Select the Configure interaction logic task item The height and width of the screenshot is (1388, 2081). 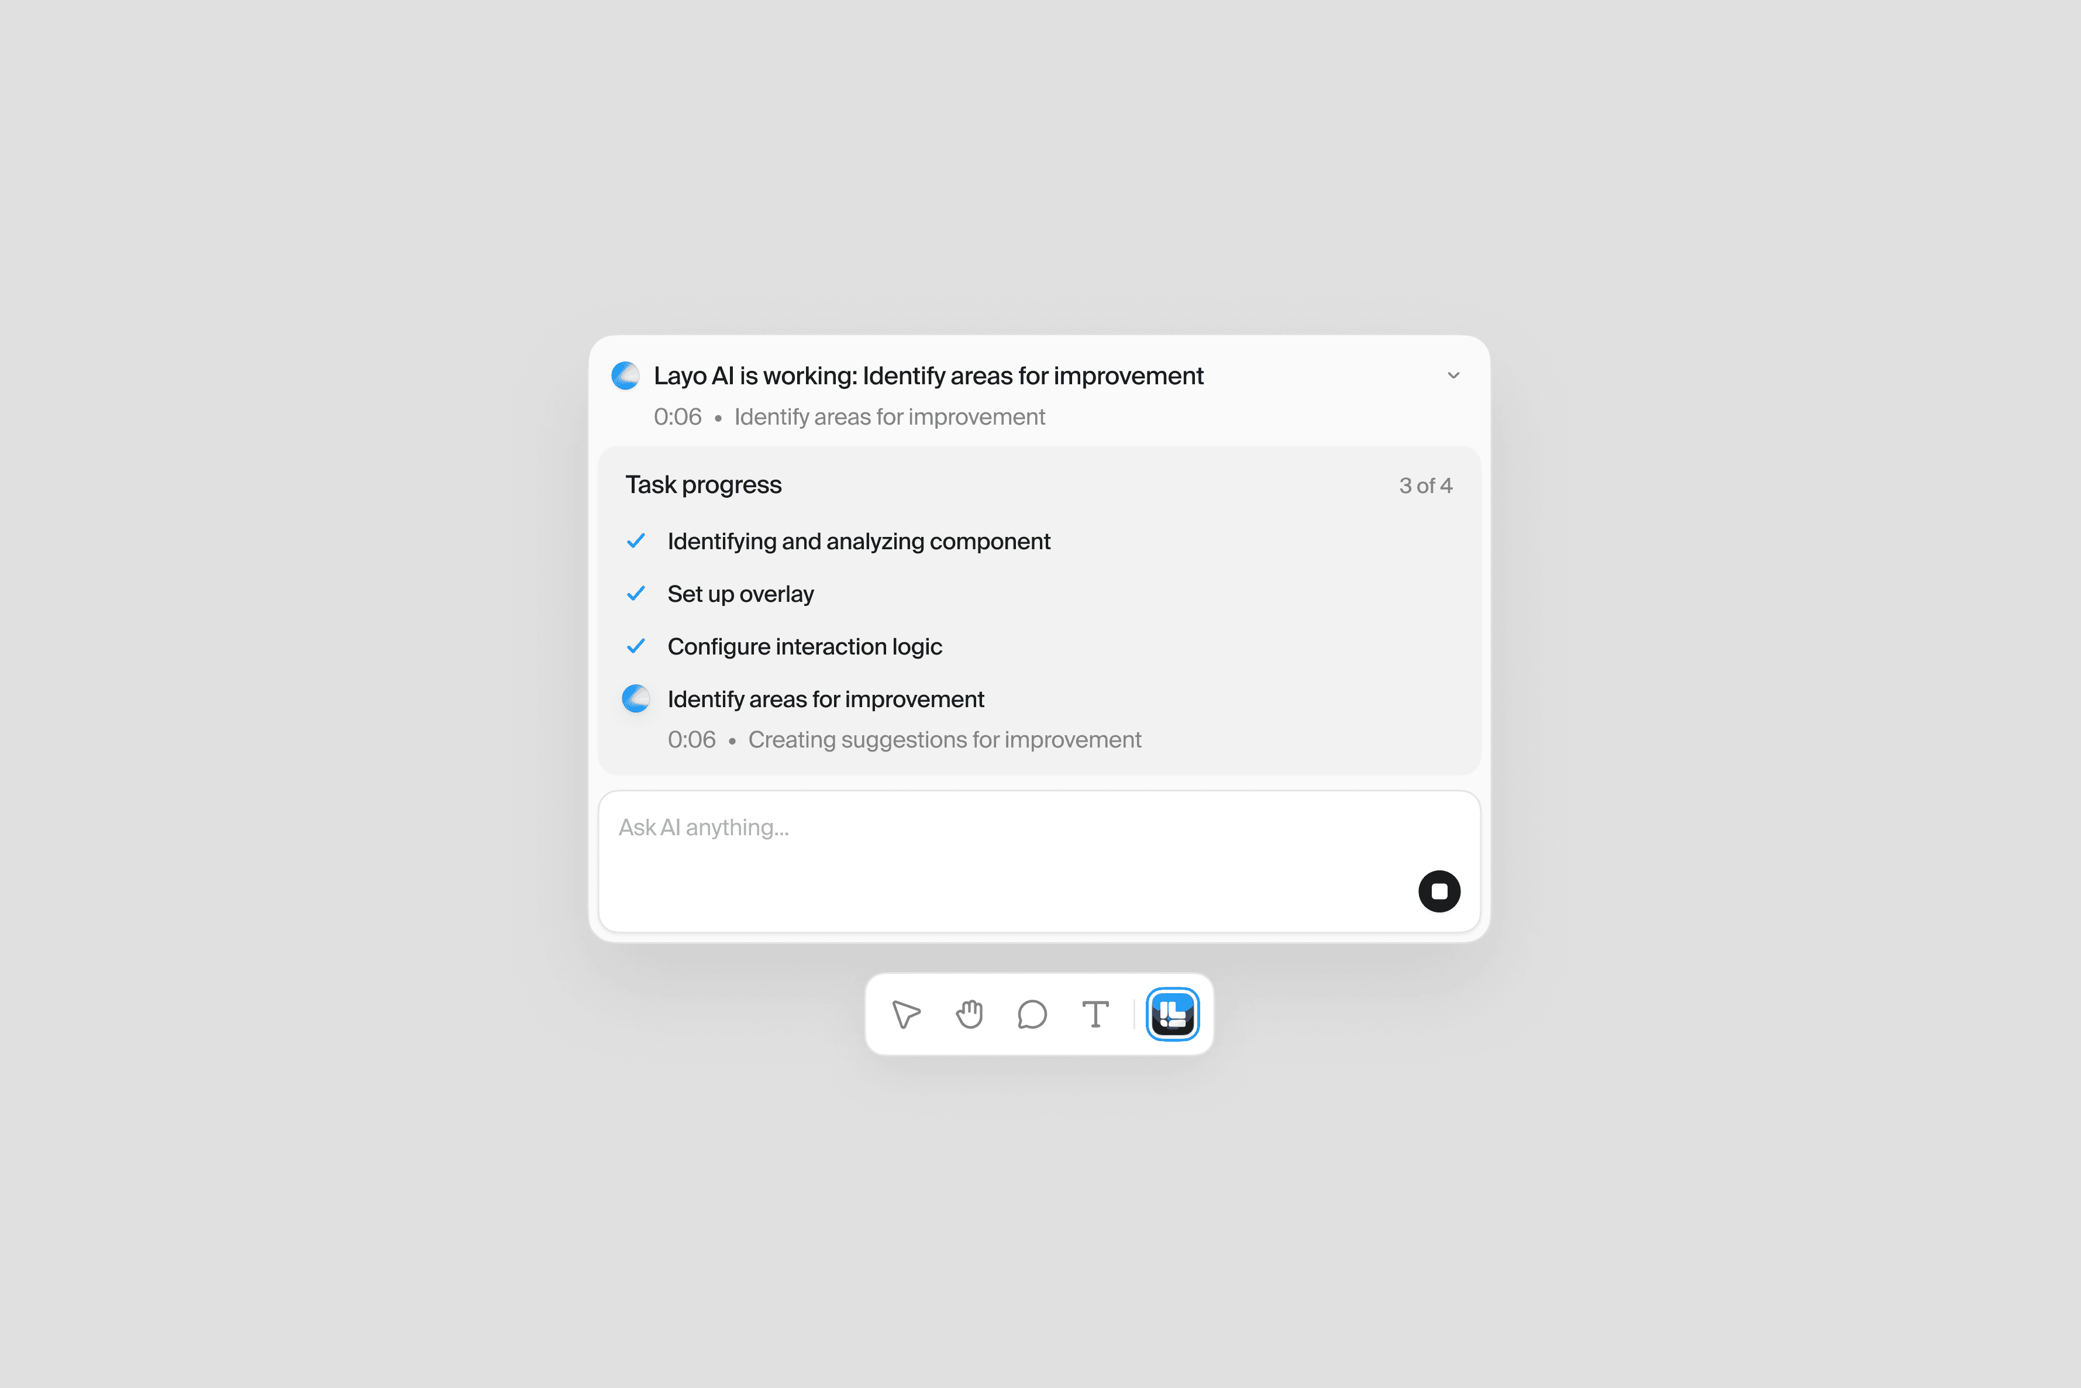(x=805, y=646)
